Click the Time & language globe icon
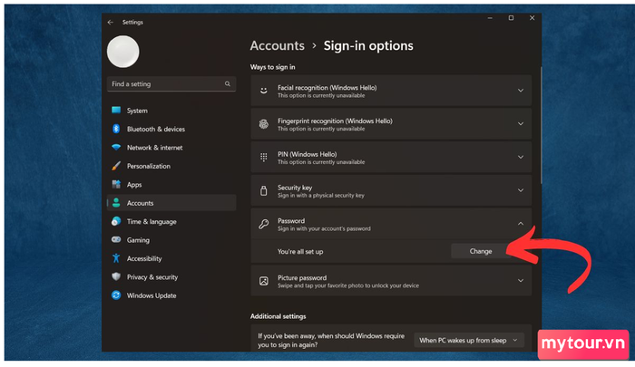 [x=116, y=221]
